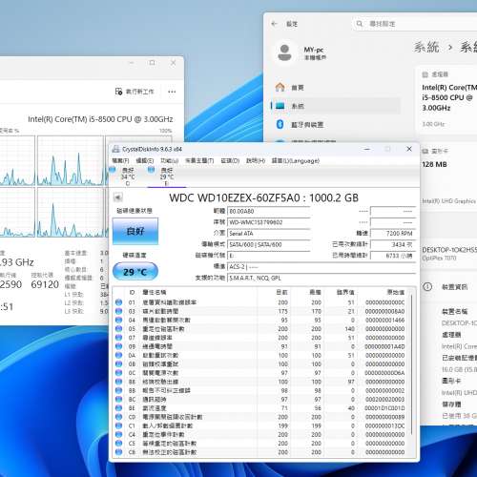
Task: Click the standard field ACS-2
Action: click(321, 267)
